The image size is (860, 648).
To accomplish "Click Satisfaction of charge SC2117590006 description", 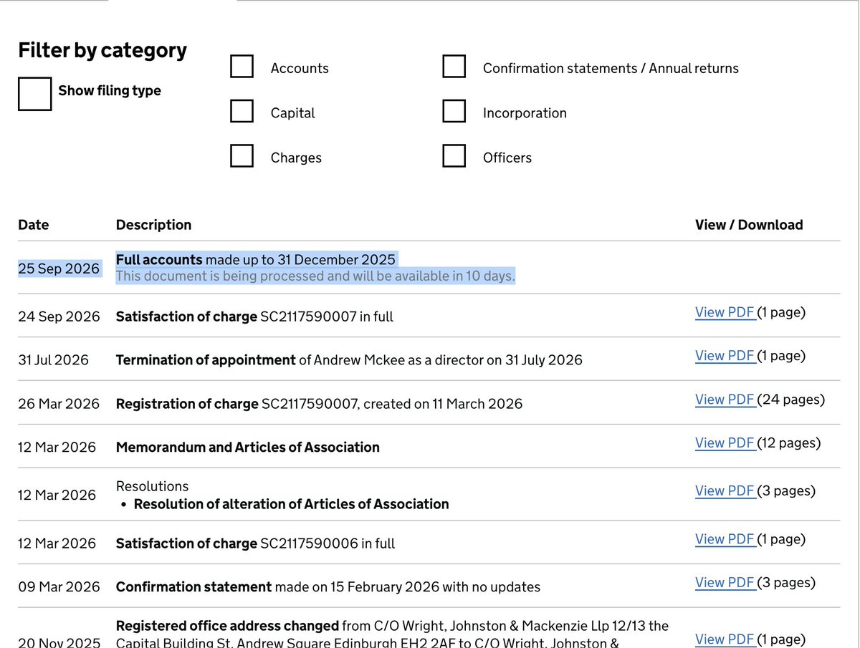I will click(255, 543).
